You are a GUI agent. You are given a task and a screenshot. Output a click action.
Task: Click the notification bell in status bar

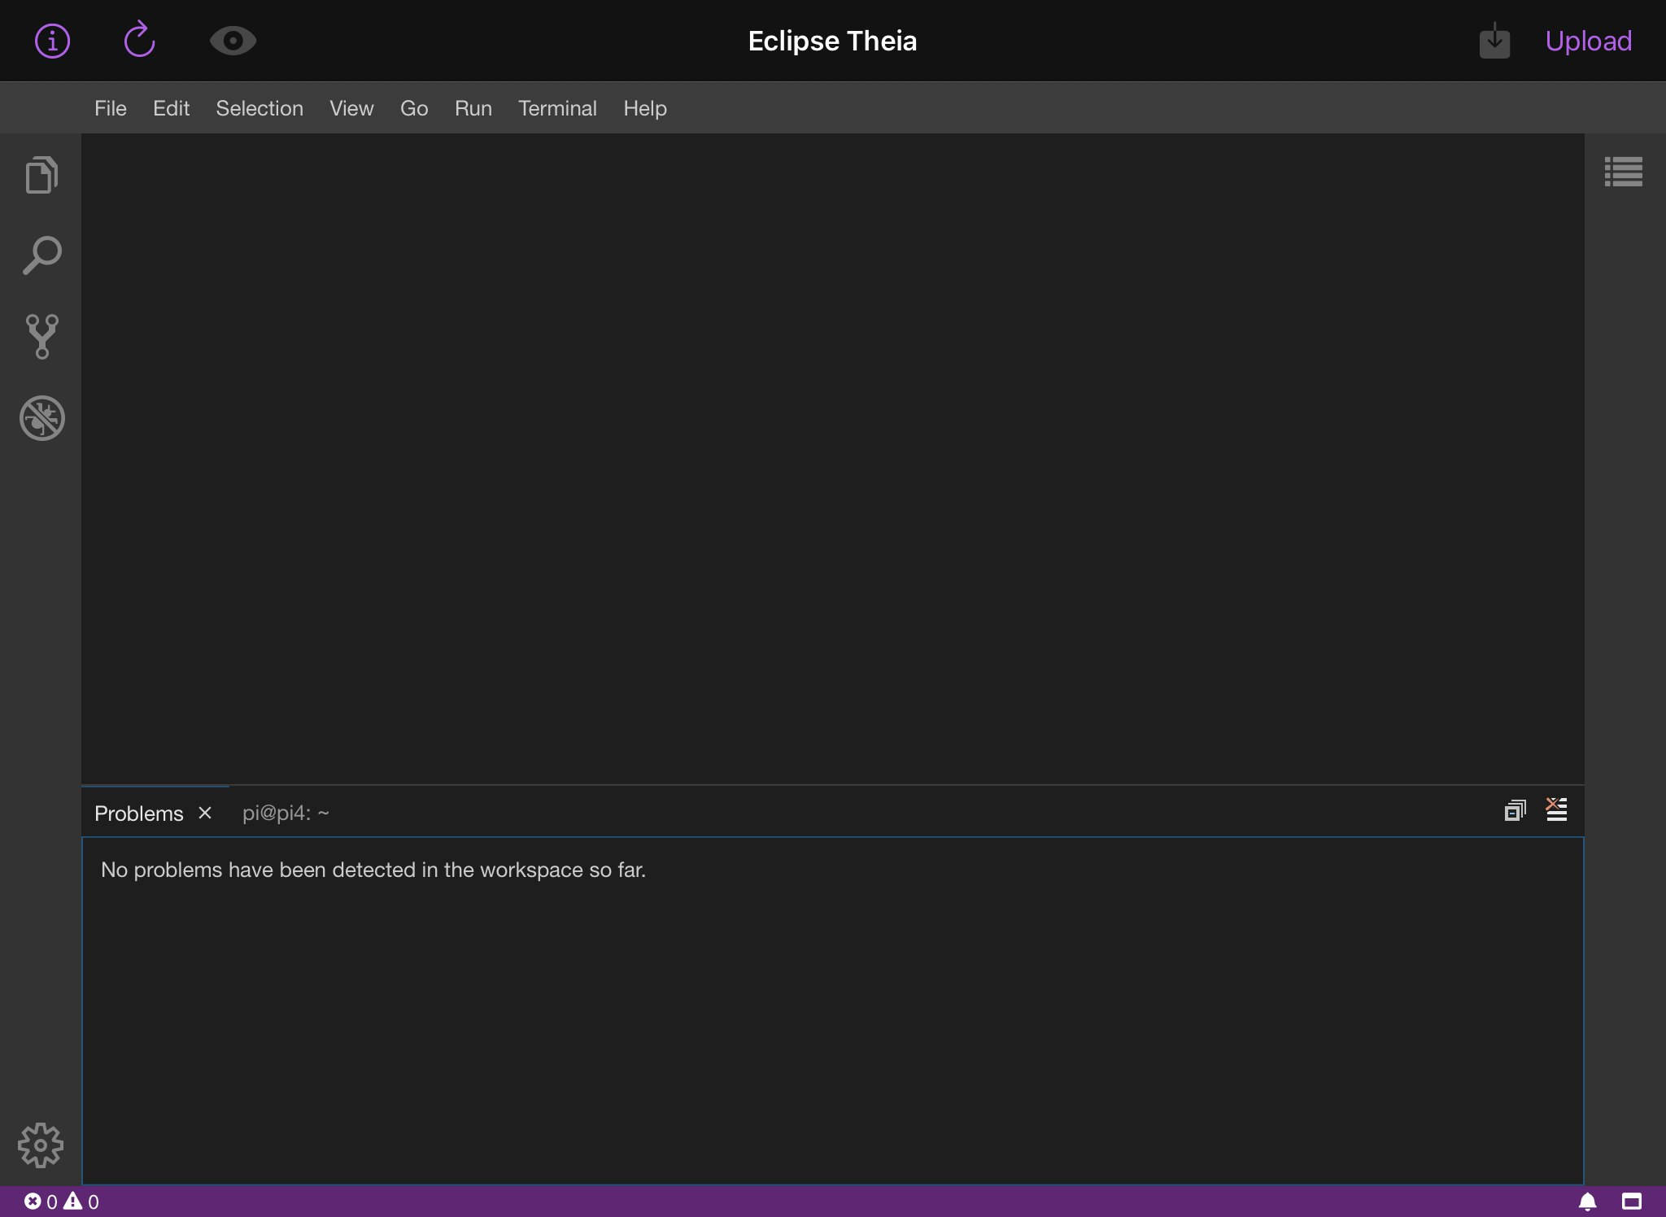[x=1587, y=1202]
